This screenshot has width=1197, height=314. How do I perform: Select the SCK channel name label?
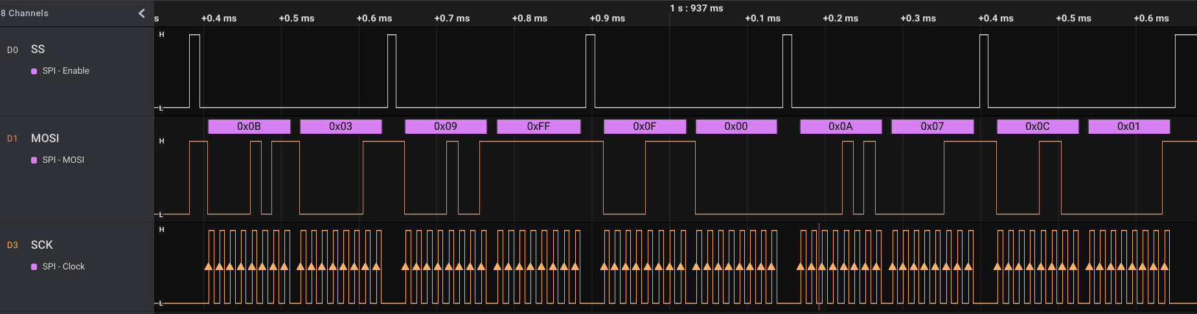41,245
